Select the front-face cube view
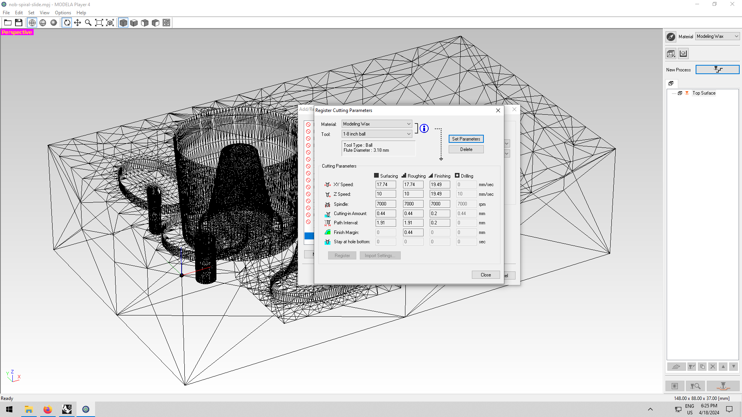 (x=145, y=23)
